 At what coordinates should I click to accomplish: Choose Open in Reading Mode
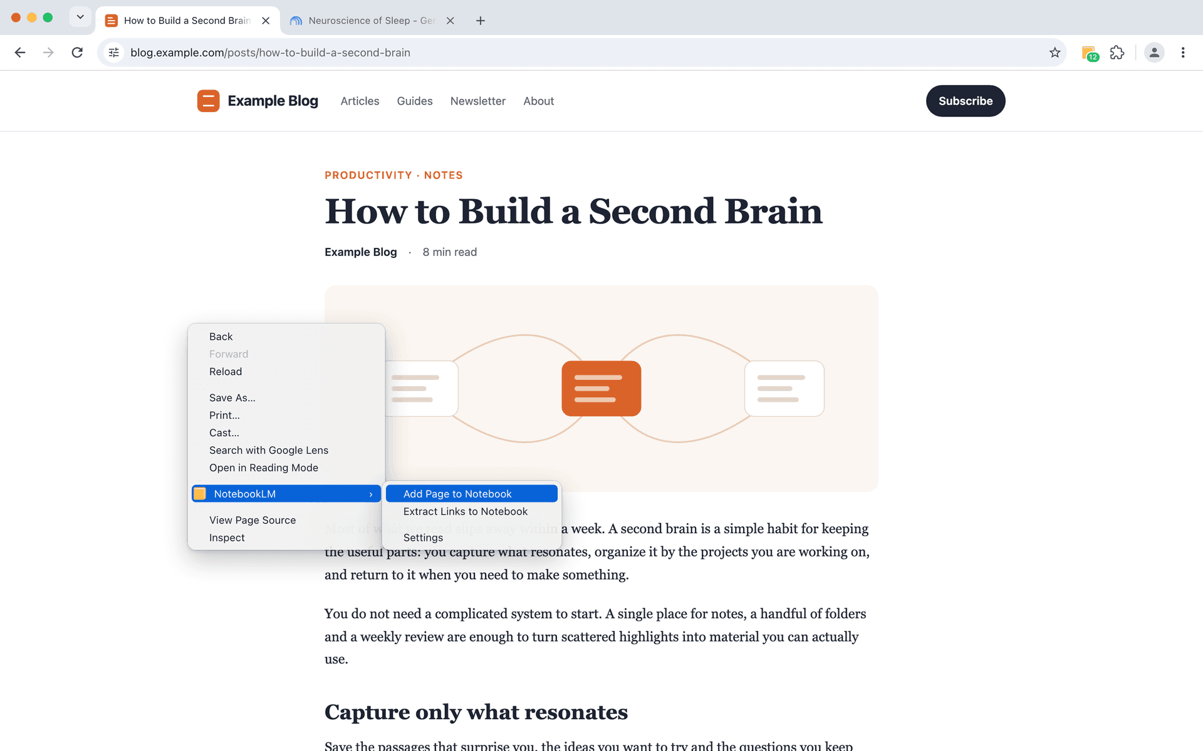286,468
